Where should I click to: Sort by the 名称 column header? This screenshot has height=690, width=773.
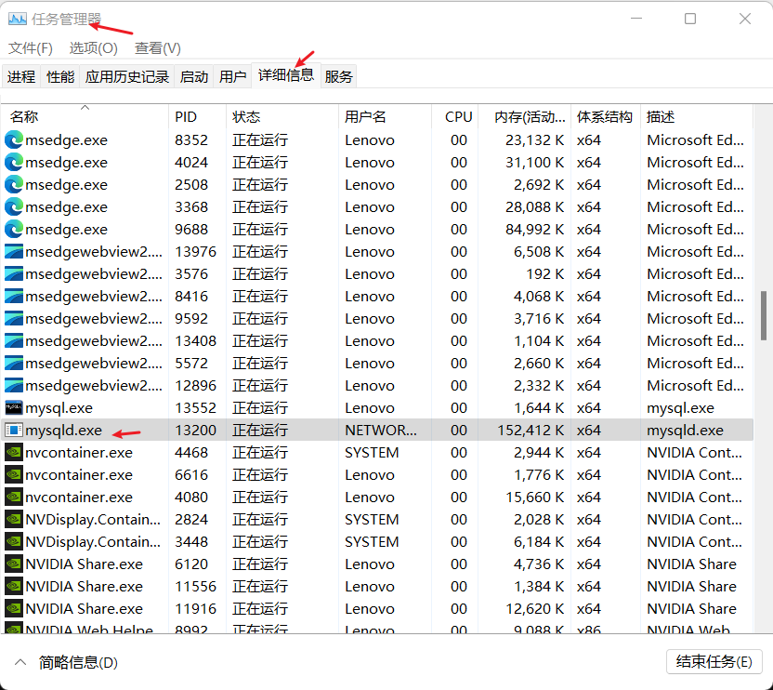pos(85,117)
